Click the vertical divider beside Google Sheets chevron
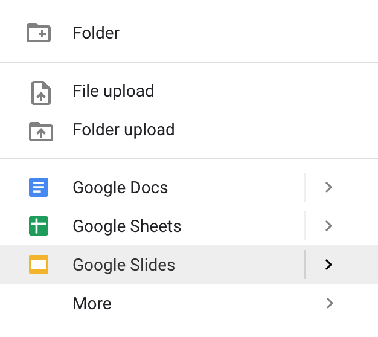 [305, 226]
